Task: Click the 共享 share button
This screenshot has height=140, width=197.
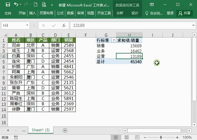Action: click(185, 13)
